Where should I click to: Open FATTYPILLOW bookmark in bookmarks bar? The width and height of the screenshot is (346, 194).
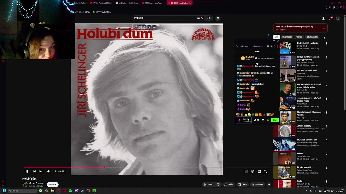tap(102, 12)
